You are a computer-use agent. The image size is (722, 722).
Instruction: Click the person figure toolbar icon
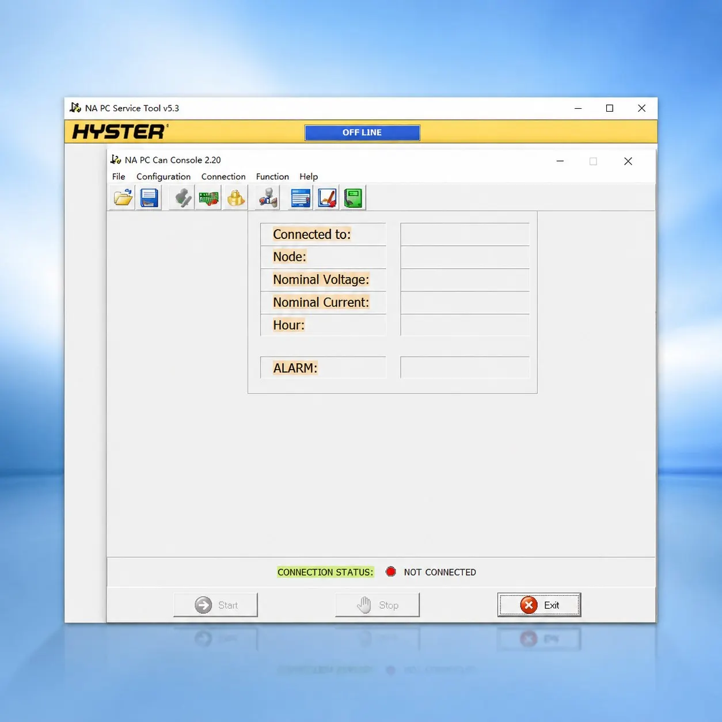pos(268,198)
